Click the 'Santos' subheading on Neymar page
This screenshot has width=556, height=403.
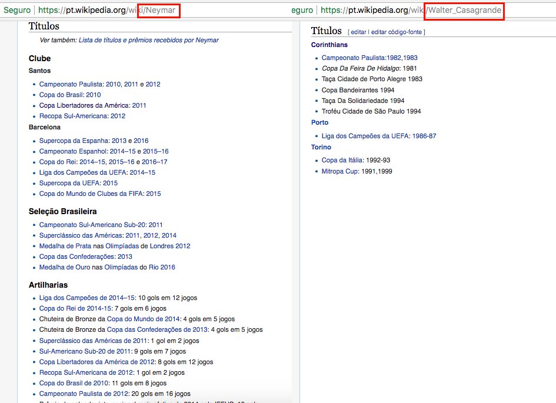39,71
